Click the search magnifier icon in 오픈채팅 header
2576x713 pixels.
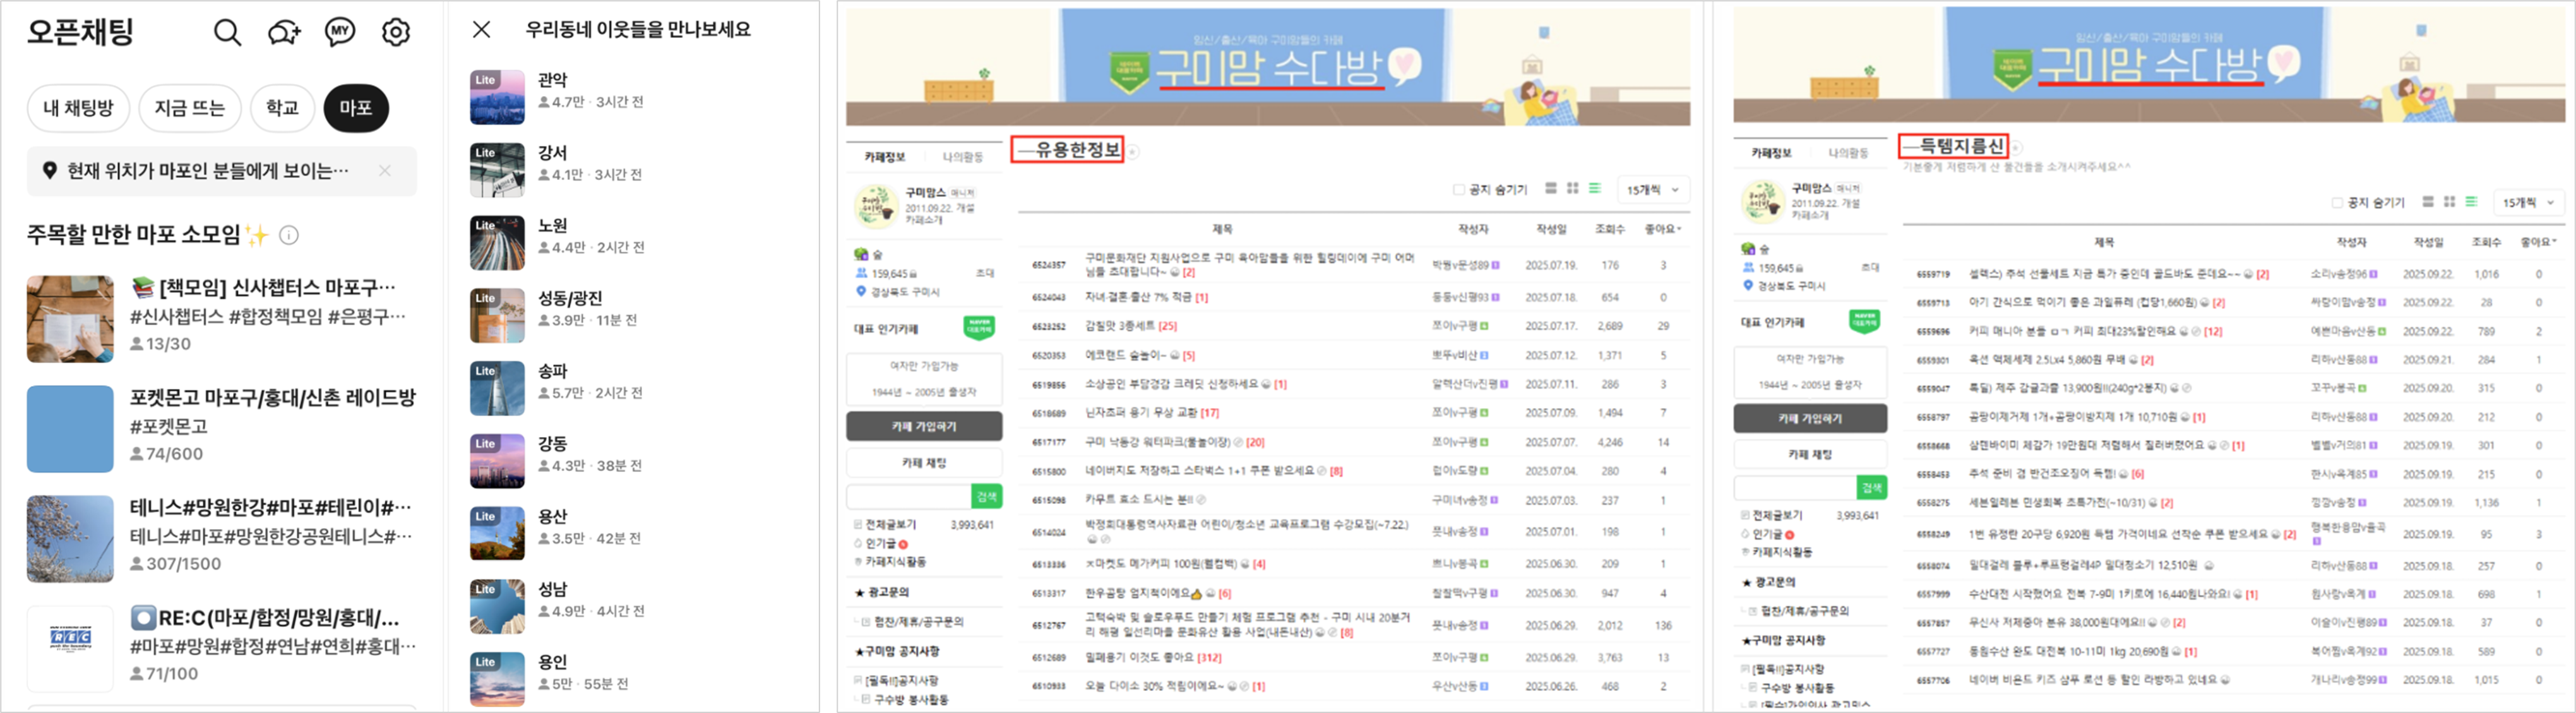coord(227,33)
